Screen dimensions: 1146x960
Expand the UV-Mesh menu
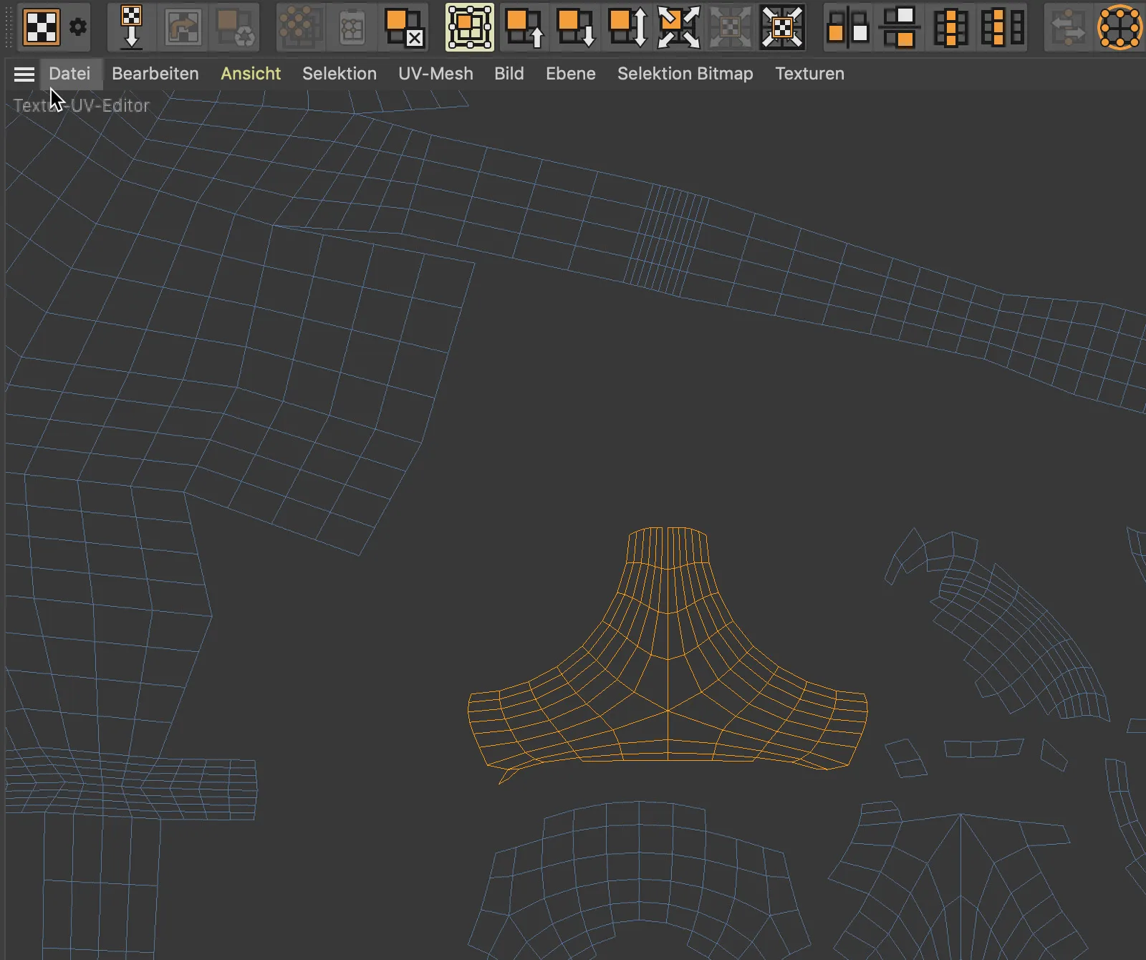pyautogui.click(x=435, y=74)
